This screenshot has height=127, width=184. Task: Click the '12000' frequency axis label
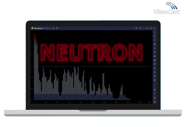point(93,102)
